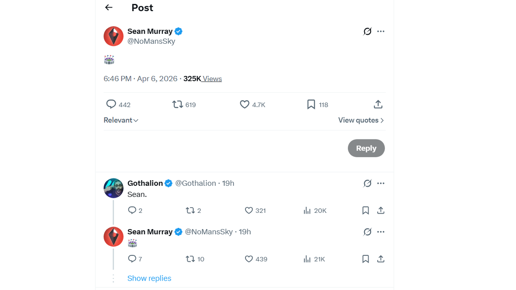Share the main post via share icon

pos(378,104)
